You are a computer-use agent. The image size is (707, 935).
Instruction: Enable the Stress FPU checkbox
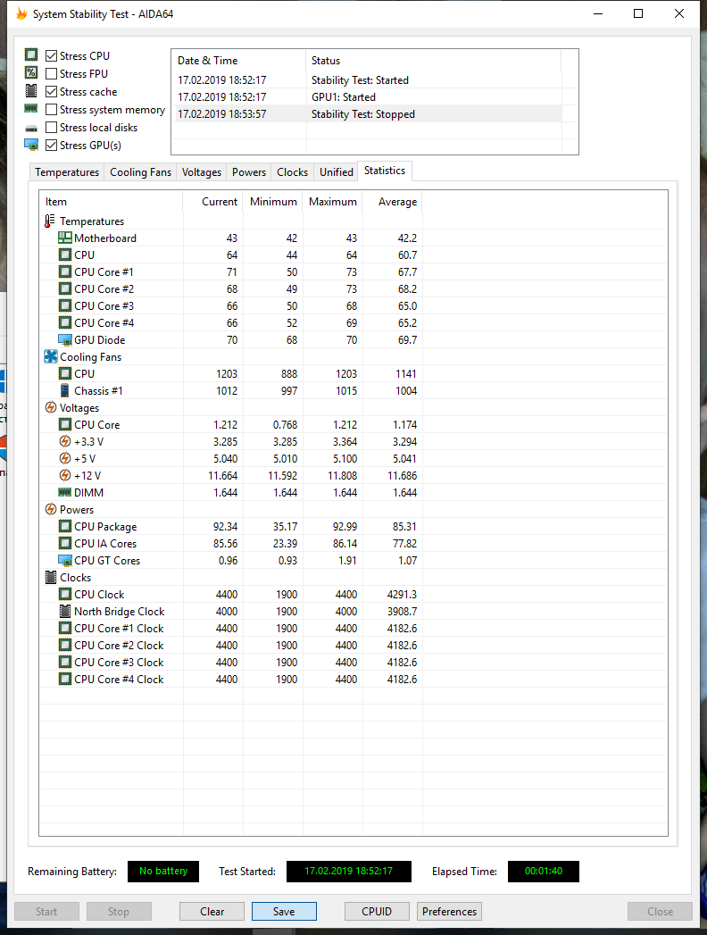[x=51, y=74]
